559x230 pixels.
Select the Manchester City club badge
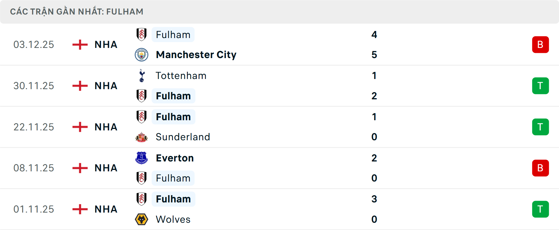[x=142, y=55]
